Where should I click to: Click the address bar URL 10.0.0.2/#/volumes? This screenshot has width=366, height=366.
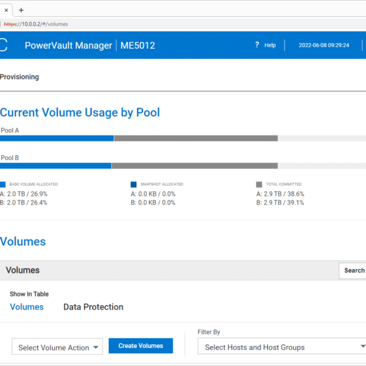click(36, 24)
